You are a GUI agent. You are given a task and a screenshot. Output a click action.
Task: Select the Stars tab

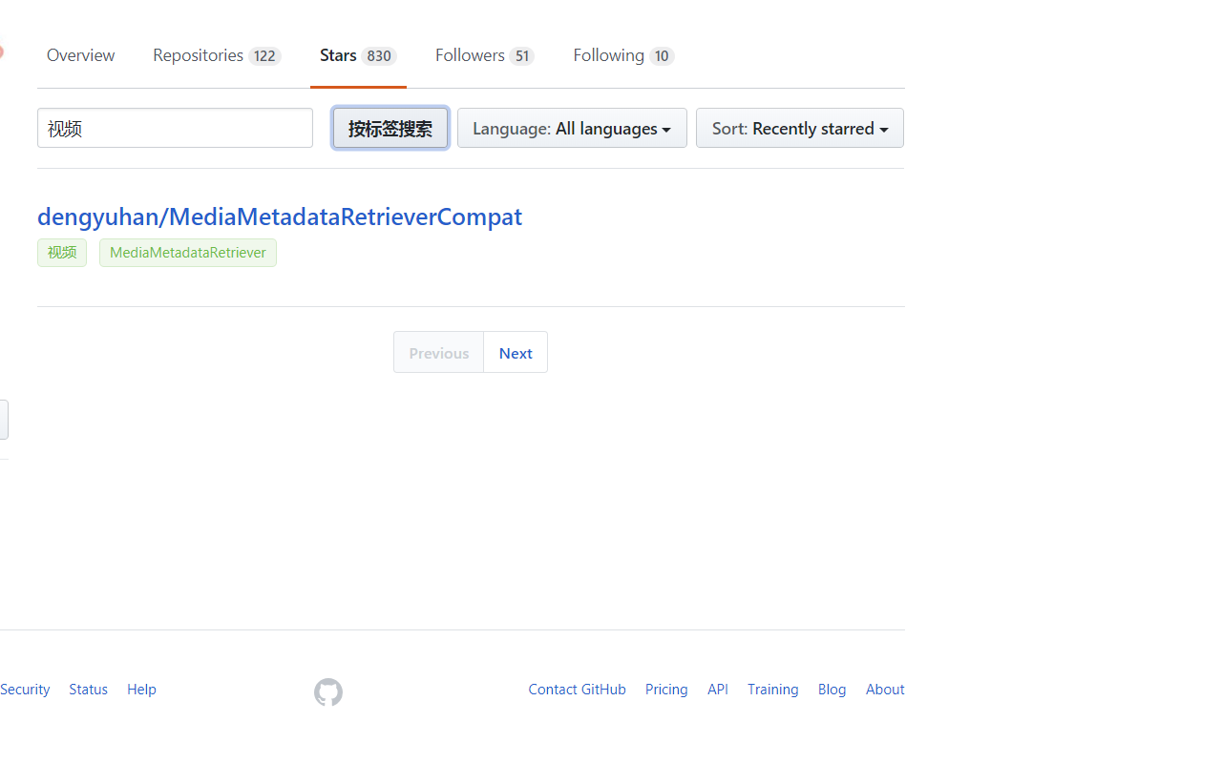coord(358,55)
